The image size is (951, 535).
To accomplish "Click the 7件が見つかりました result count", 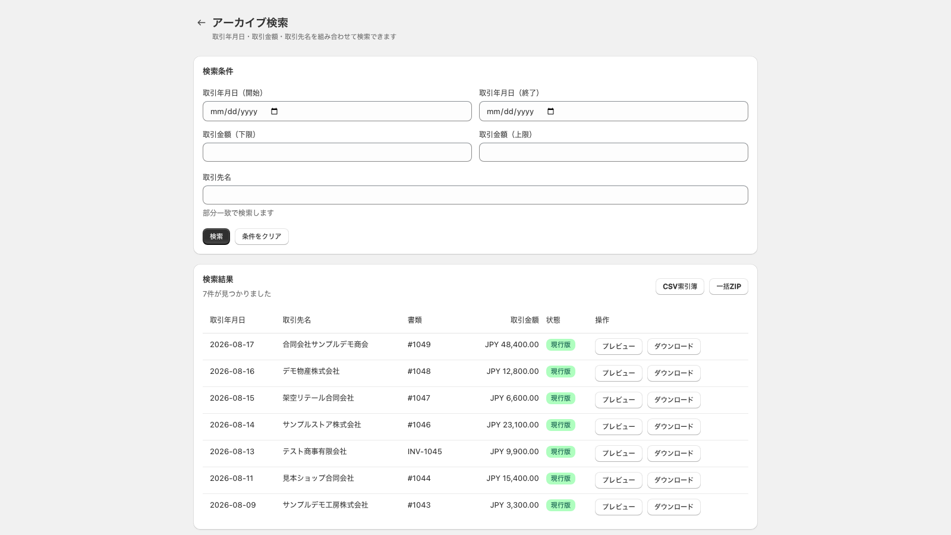I will (237, 294).
